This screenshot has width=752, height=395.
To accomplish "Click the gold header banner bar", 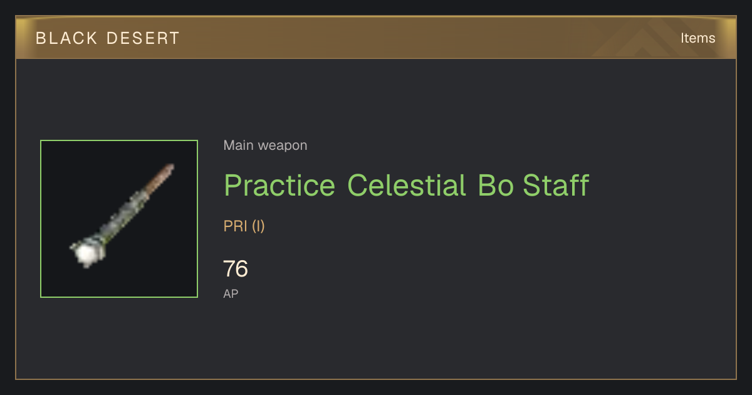I will (x=376, y=38).
